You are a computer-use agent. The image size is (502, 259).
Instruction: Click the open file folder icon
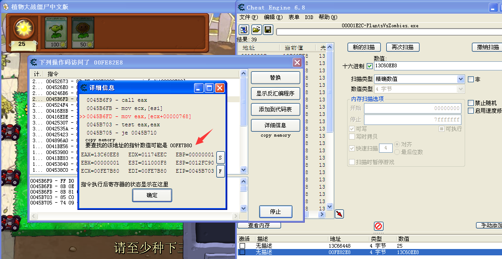point(256,30)
